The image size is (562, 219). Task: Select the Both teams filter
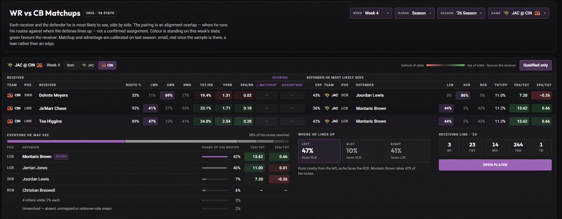70,66
